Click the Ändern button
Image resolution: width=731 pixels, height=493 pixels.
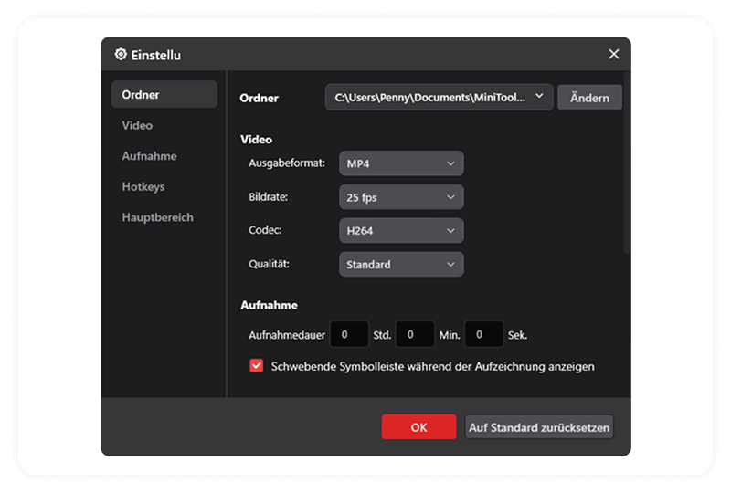589,98
